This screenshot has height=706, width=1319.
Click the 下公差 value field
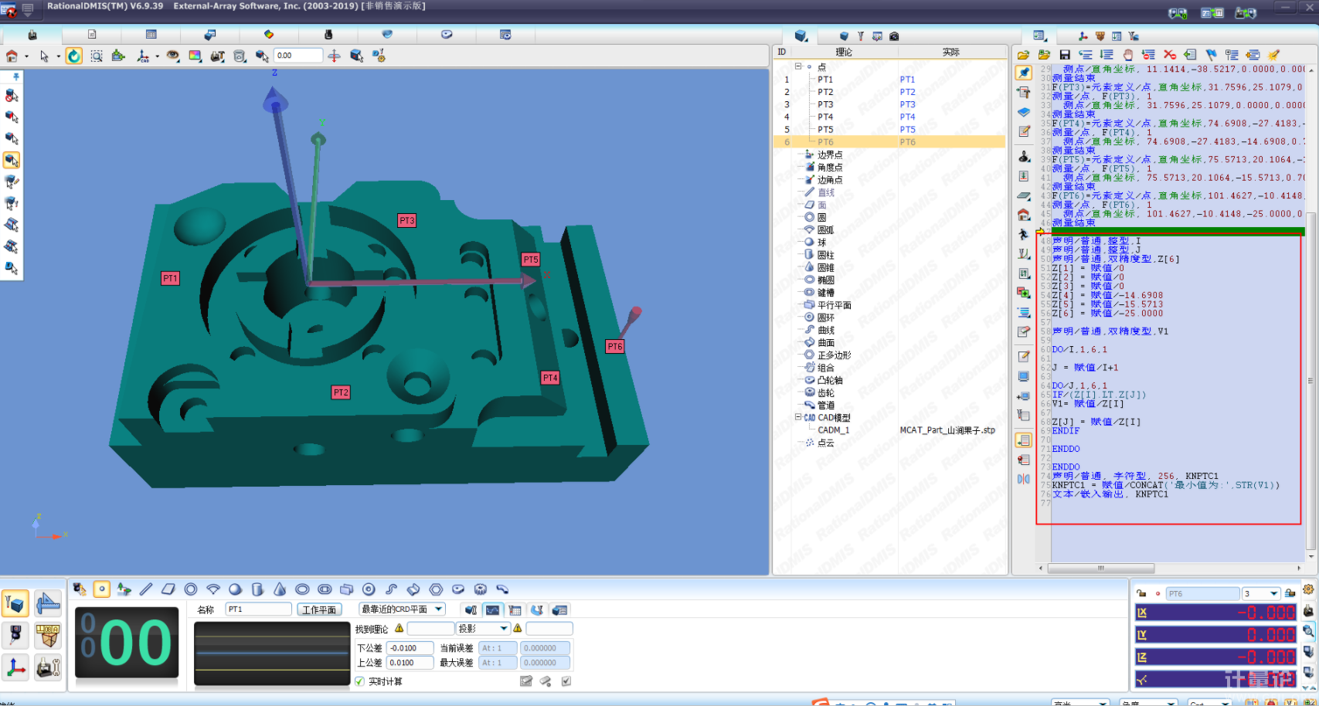410,648
